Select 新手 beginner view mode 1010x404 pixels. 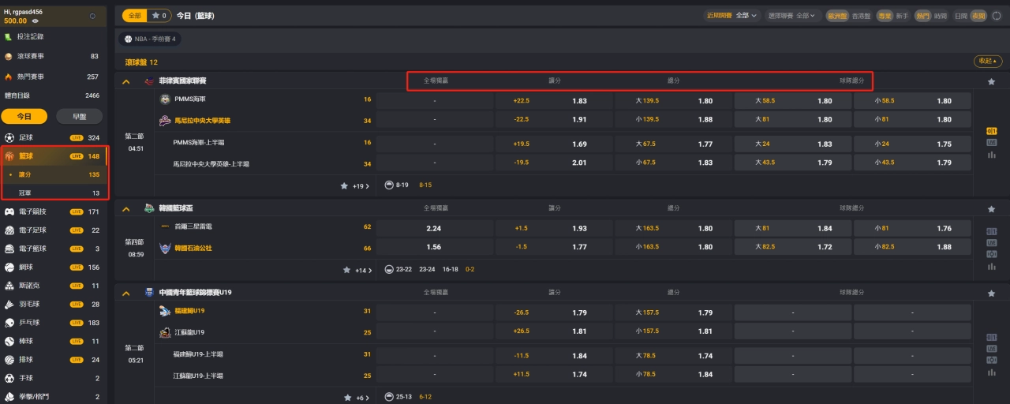[903, 16]
